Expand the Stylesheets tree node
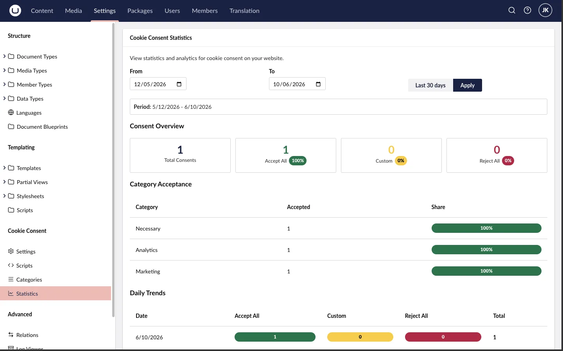The height and width of the screenshot is (351, 563). coord(4,196)
